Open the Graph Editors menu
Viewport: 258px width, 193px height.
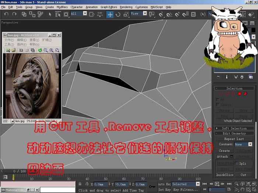pyautogui.click(x=109, y=7)
